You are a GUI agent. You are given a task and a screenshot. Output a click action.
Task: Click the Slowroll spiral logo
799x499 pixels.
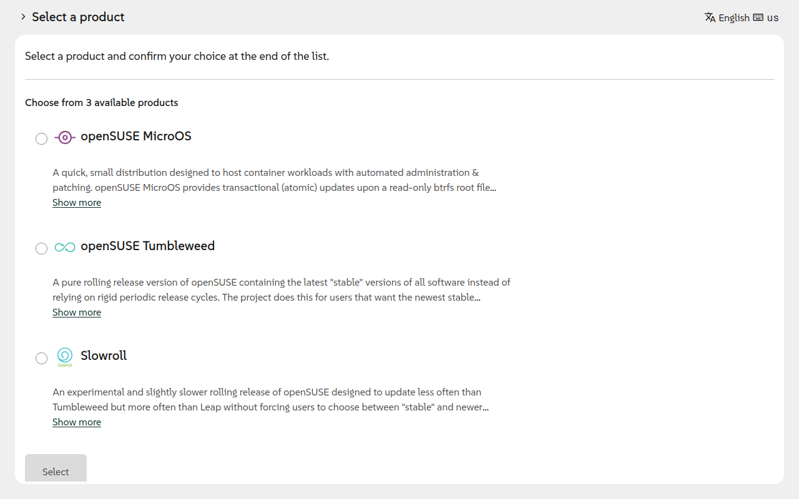(64, 357)
